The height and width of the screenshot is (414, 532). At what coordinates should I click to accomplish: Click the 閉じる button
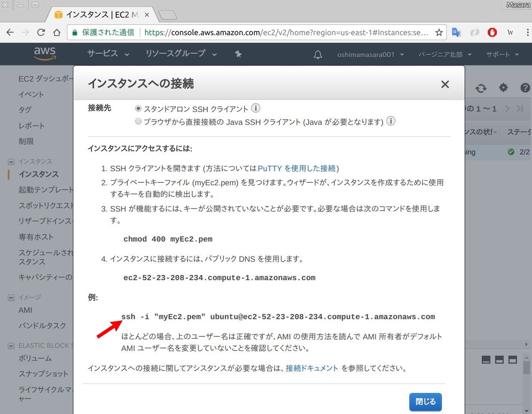[x=425, y=402]
